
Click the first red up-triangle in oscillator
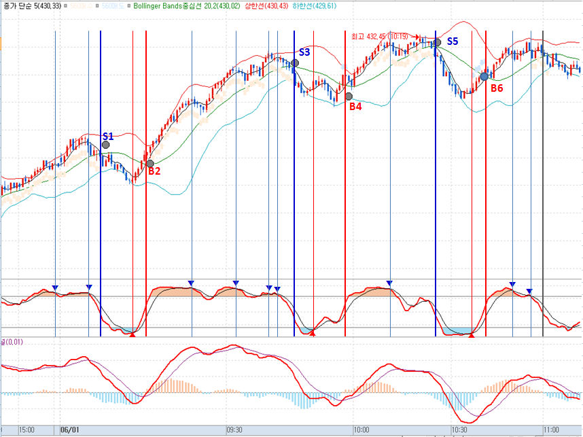pyautogui.click(x=132, y=334)
